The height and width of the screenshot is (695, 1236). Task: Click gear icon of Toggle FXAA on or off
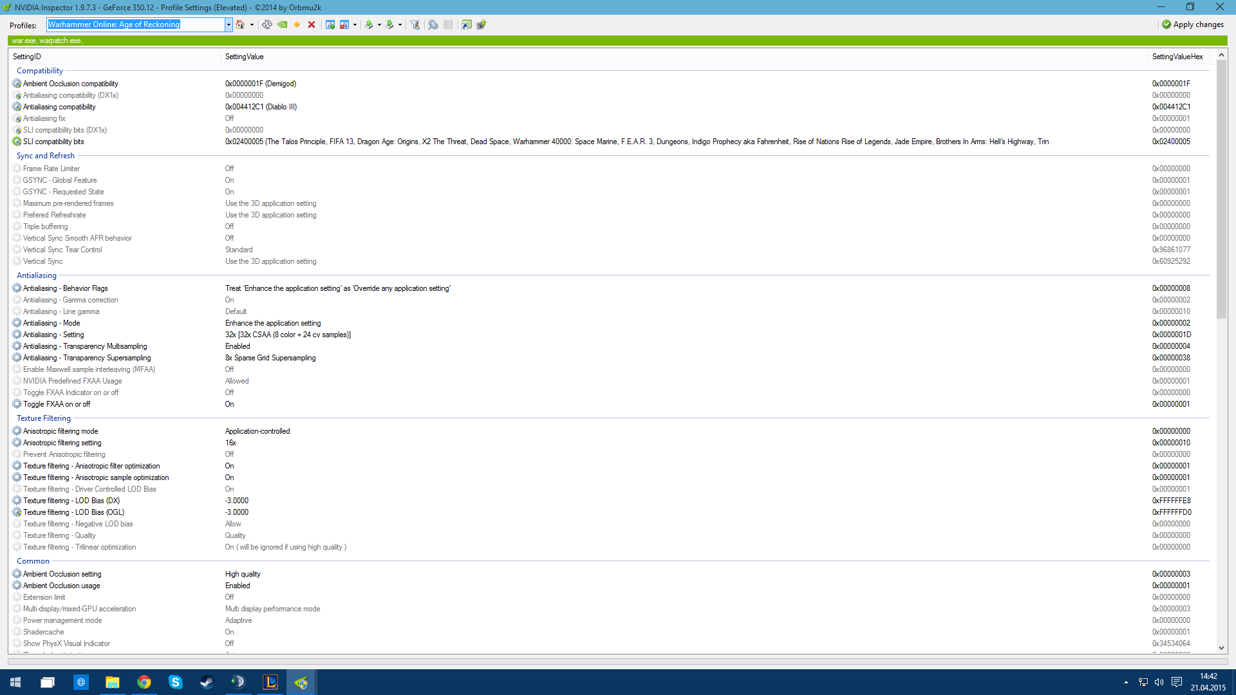click(17, 404)
